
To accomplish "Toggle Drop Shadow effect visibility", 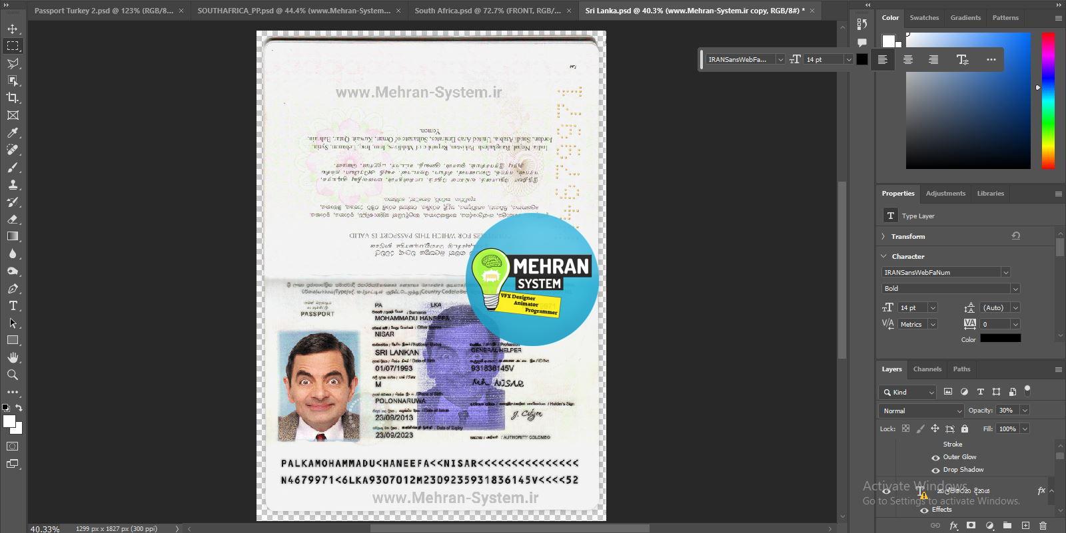I will (x=935, y=470).
